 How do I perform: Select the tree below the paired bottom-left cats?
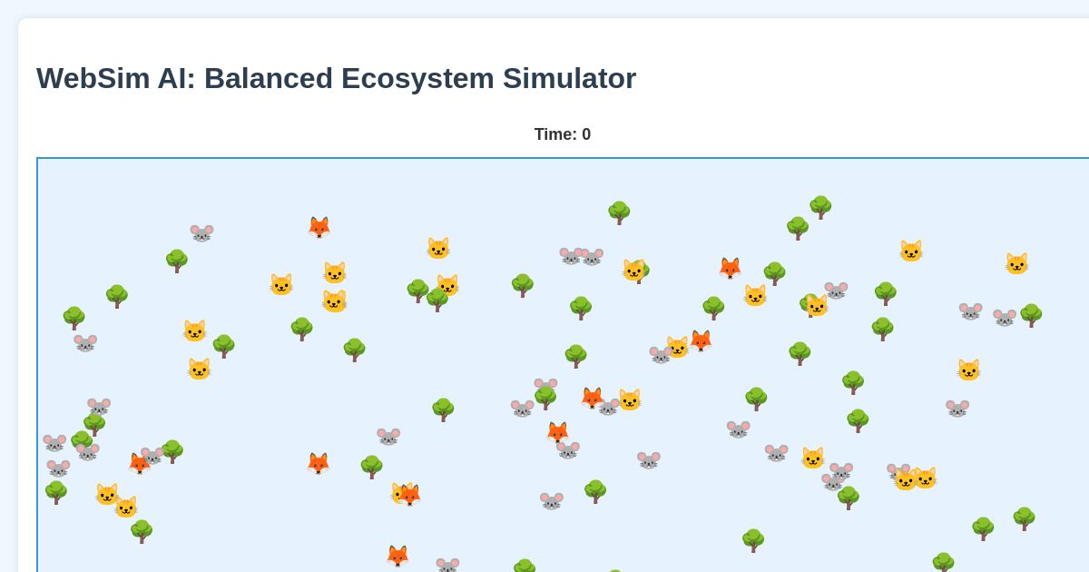pyautogui.click(x=142, y=532)
